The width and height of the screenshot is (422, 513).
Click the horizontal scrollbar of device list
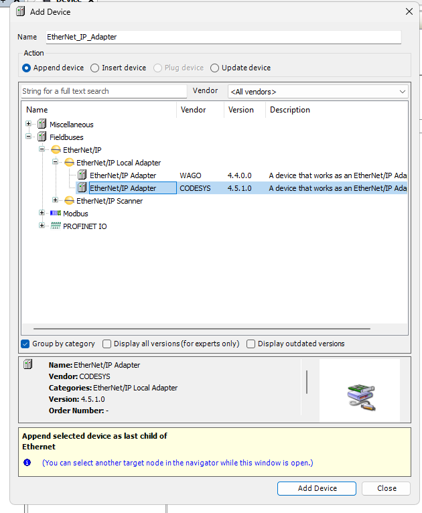click(x=202, y=328)
